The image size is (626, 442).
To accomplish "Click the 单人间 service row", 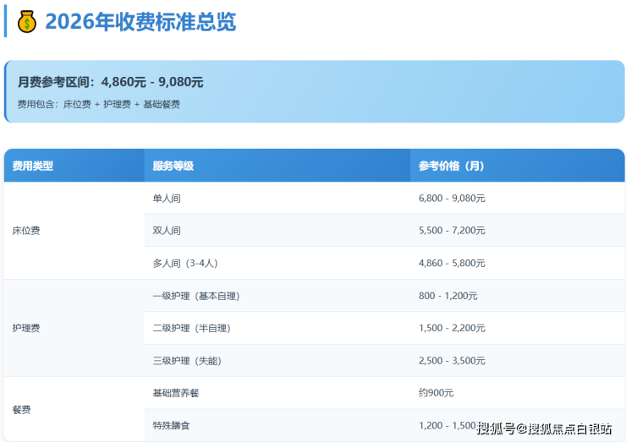I will point(167,198).
